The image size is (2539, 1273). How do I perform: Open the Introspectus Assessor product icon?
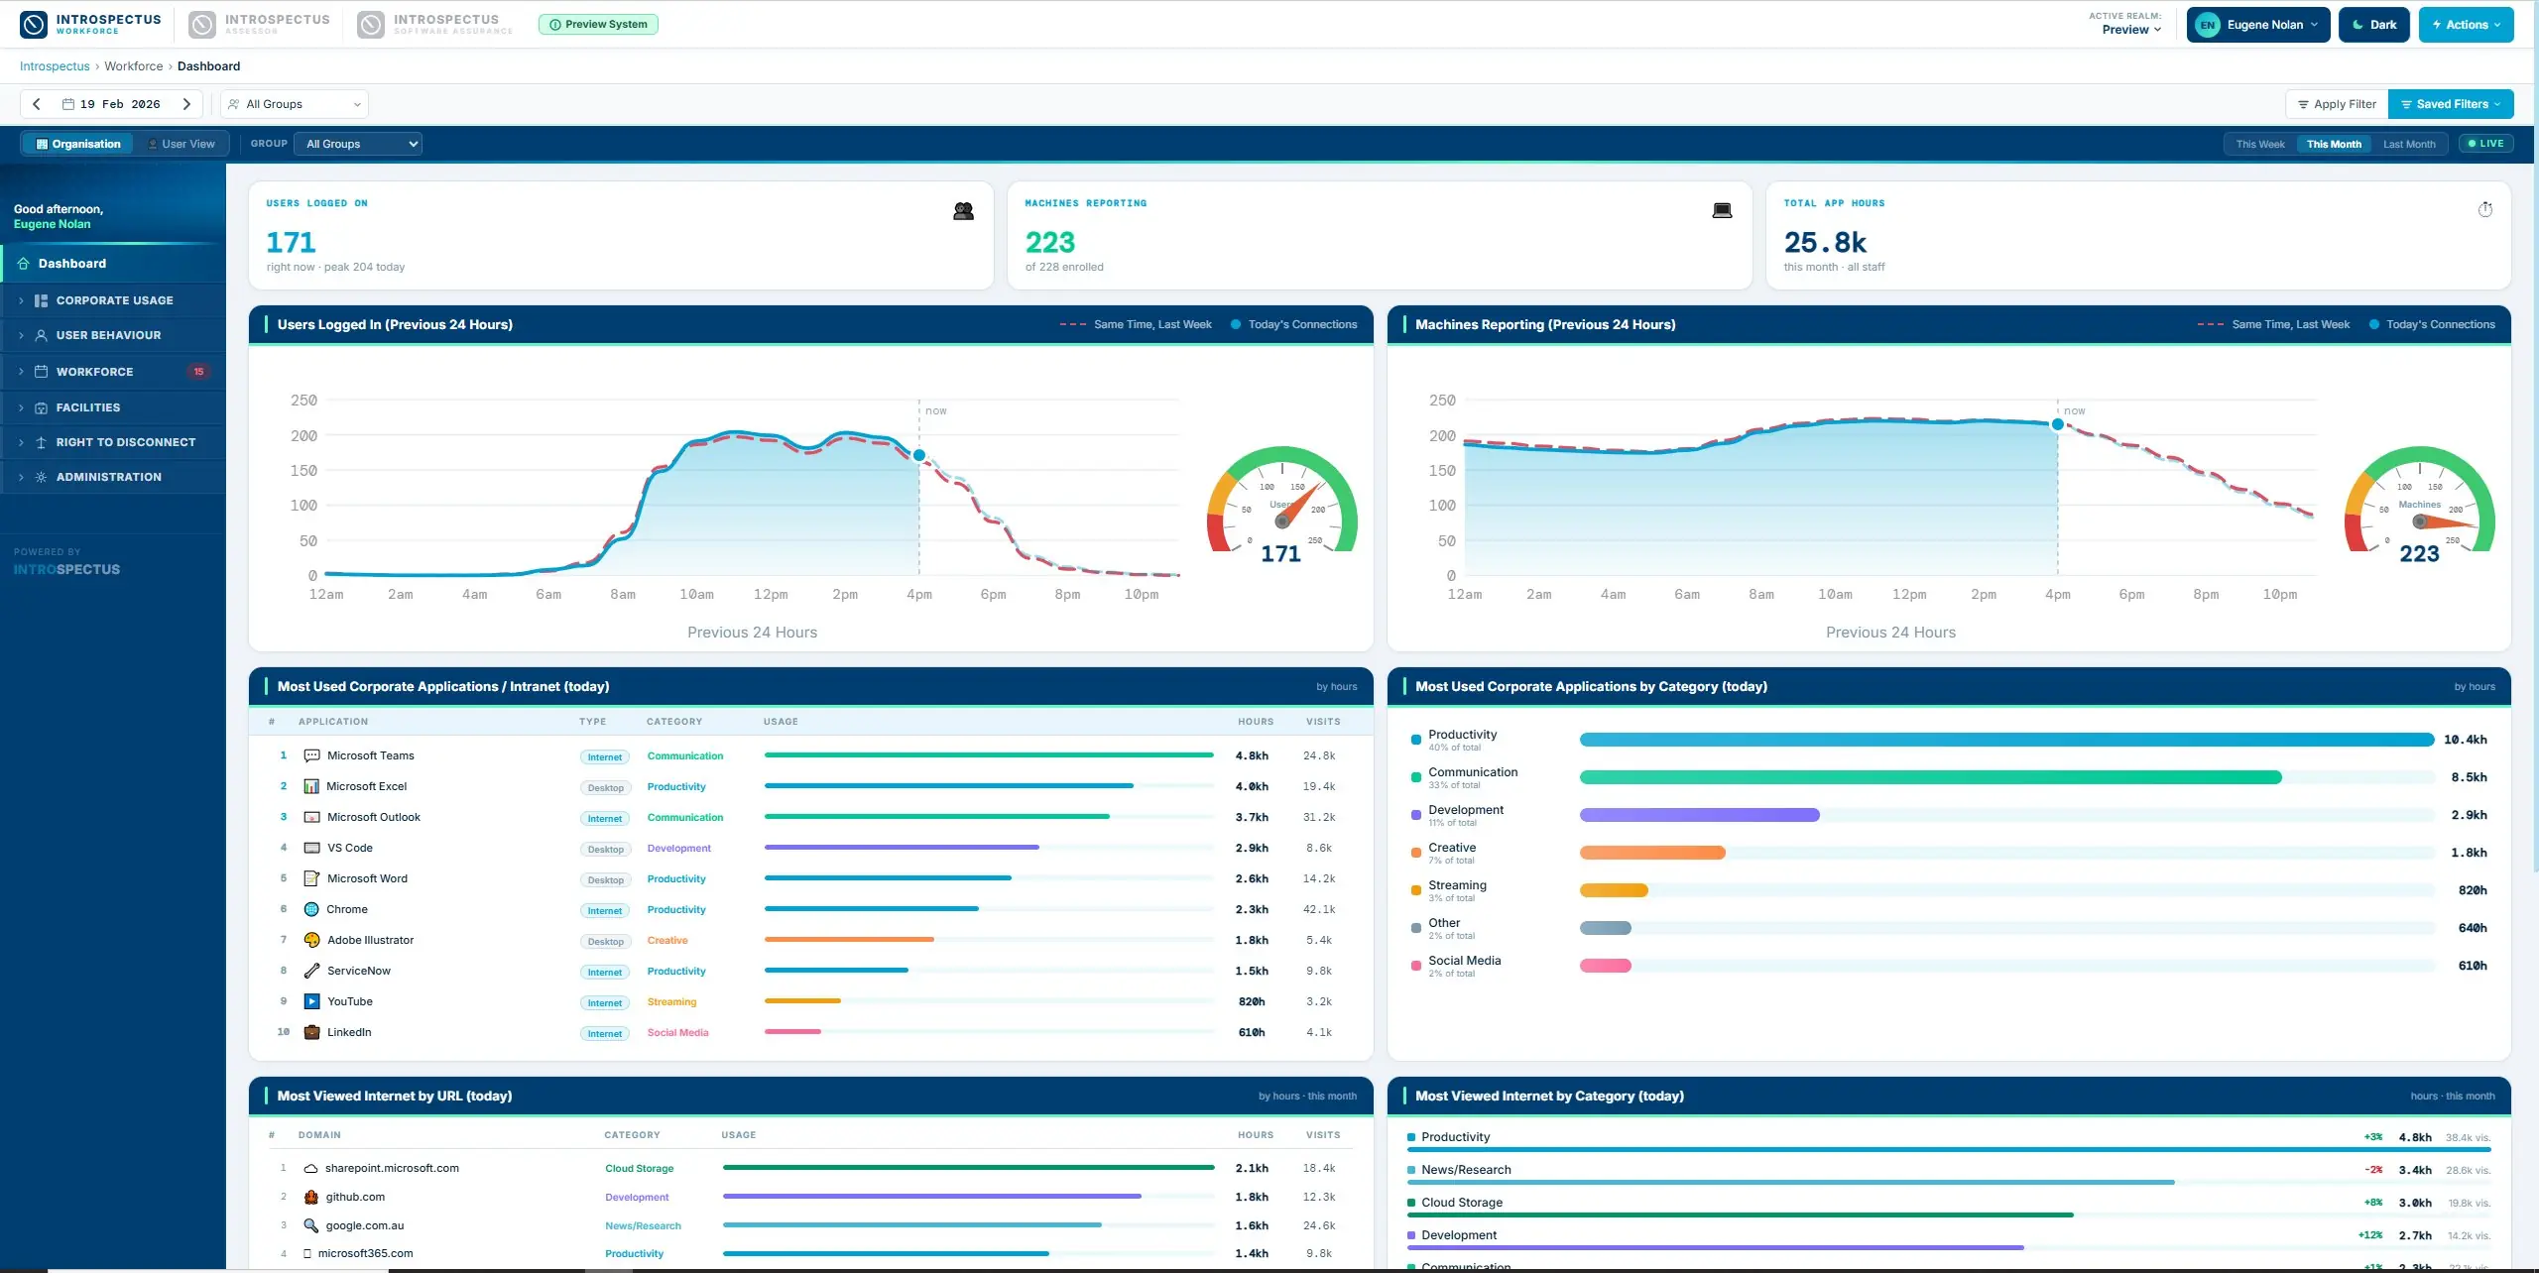point(202,24)
